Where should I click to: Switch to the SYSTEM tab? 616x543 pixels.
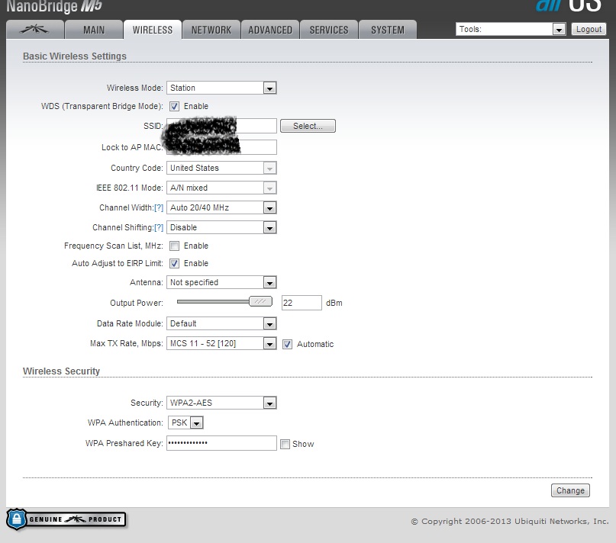[388, 30]
